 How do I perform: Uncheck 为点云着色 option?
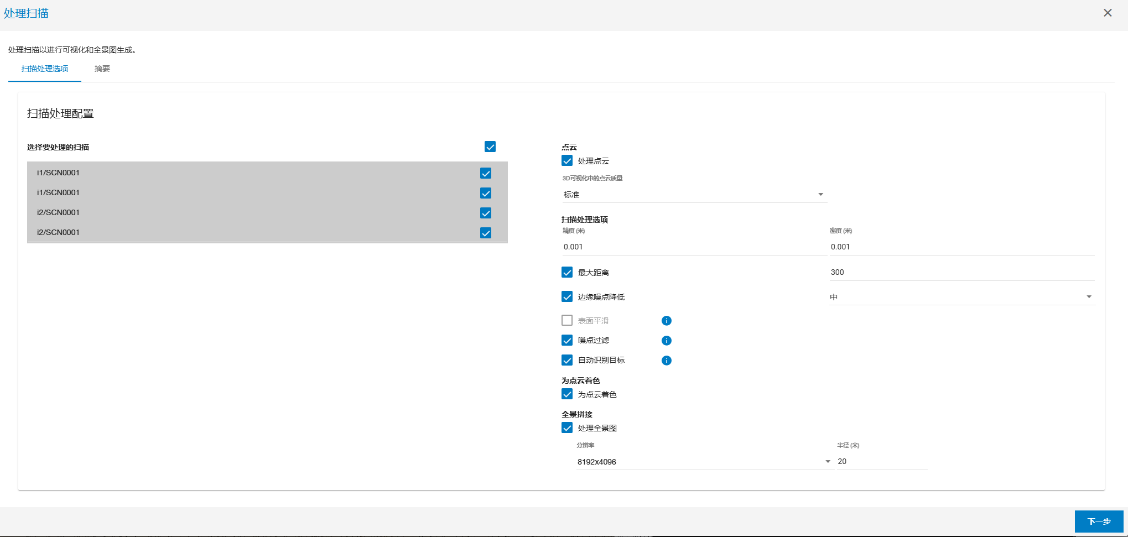[x=567, y=394]
